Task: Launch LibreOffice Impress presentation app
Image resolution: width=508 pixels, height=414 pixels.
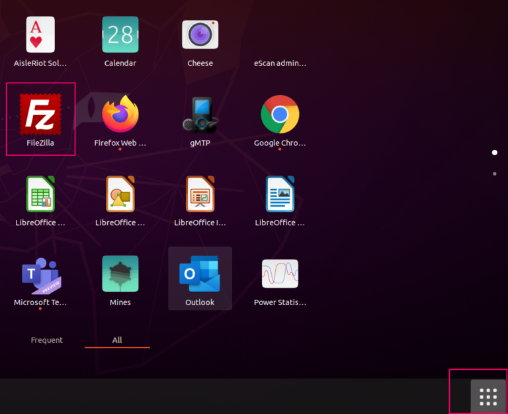Action: 200,193
